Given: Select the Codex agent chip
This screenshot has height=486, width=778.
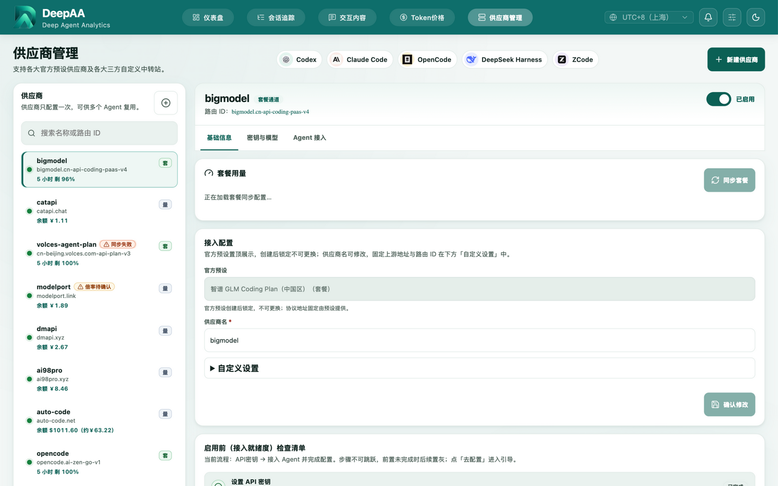Looking at the screenshot, I should pos(300,59).
